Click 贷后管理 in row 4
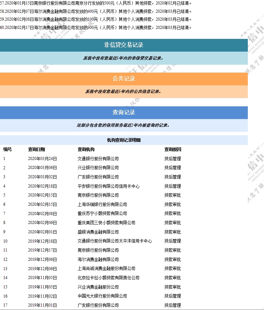This screenshot has height=310, width=264. coord(173,186)
